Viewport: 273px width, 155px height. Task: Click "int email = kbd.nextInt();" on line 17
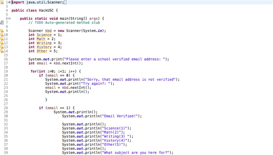(x=56, y=63)
